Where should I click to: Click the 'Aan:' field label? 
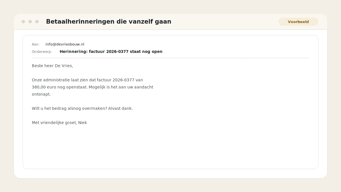point(36,44)
